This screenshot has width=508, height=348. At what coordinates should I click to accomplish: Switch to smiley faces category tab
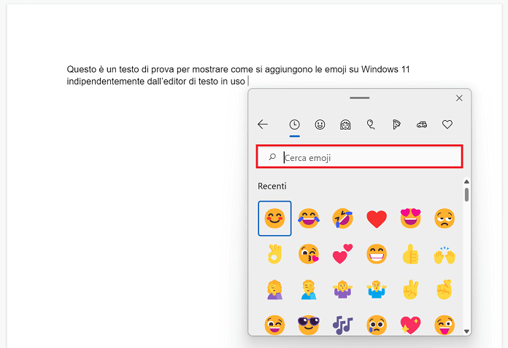click(x=320, y=124)
